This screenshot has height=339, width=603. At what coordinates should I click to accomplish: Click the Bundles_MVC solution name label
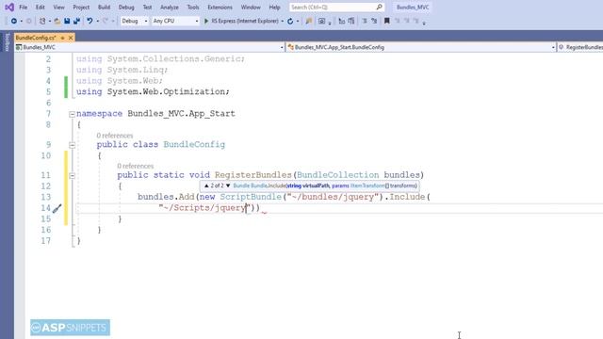(413, 8)
